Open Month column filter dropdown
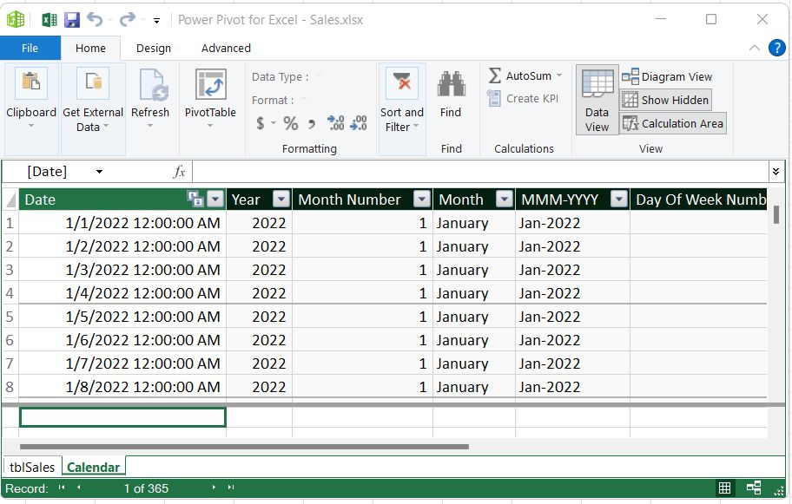The image size is (792, 504). pyautogui.click(x=504, y=200)
